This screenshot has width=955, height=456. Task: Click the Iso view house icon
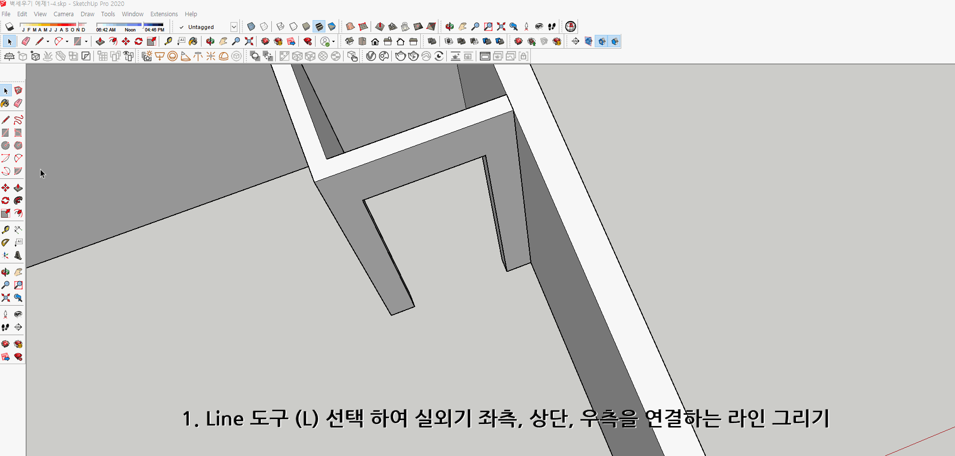(x=350, y=41)
